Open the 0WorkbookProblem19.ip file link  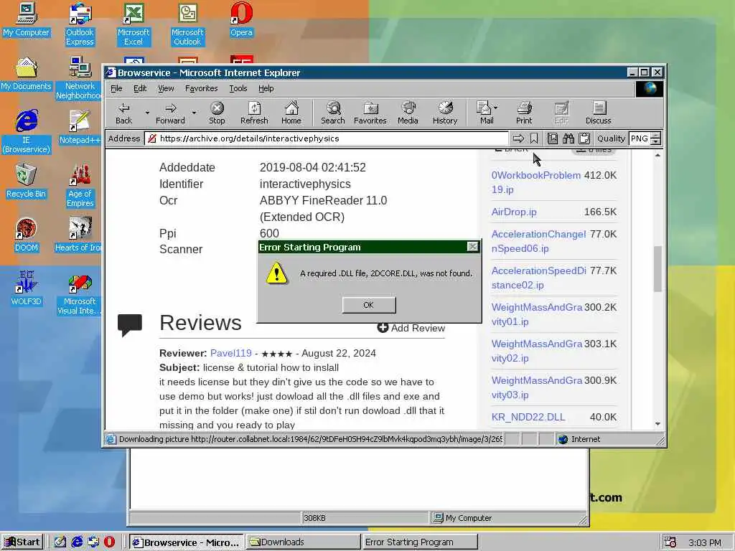click(535, 182)
